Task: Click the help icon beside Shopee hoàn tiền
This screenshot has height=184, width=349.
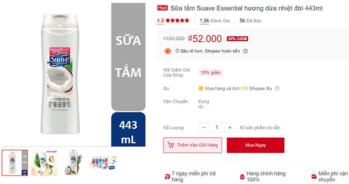Action: point(245,51)
